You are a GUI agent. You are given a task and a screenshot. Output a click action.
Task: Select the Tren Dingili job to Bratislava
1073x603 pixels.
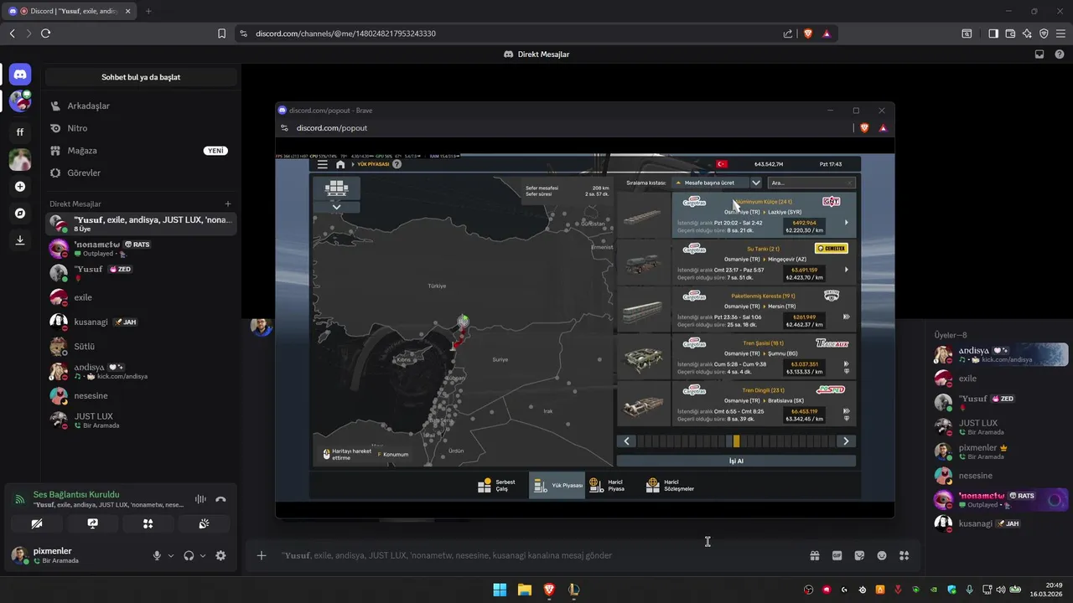(737, 403)
